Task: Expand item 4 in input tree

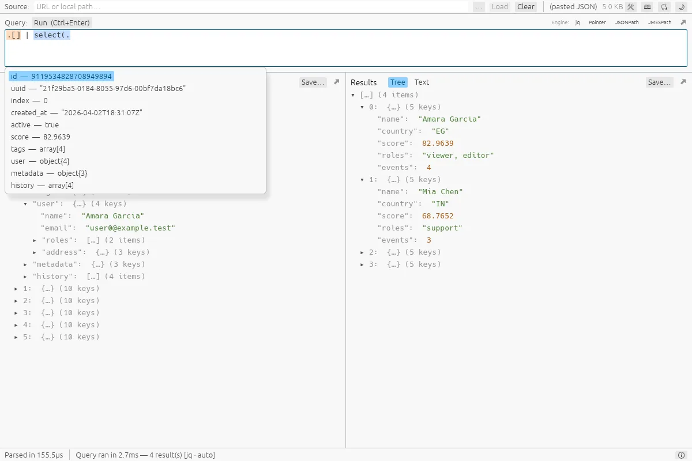Action: point(16,325)
